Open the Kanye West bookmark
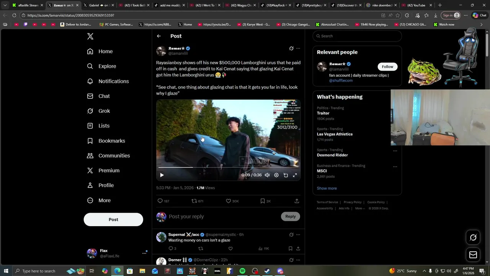 click(254, 25)
